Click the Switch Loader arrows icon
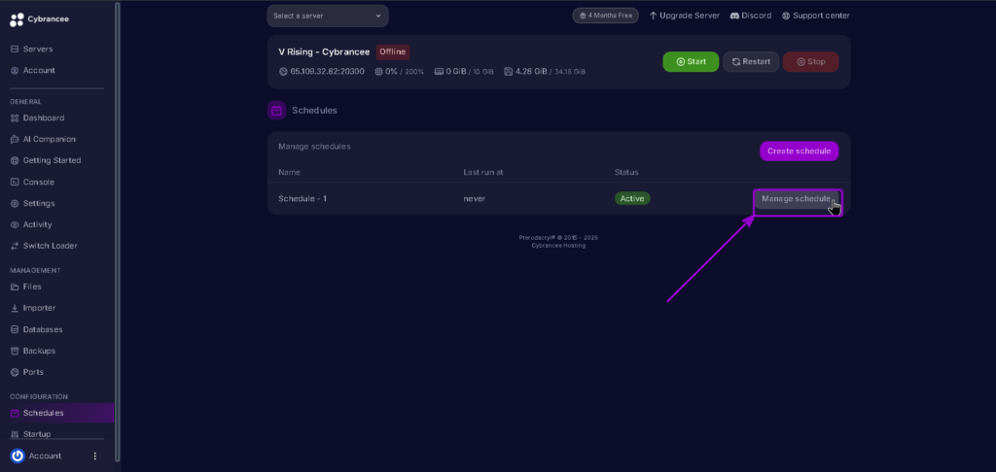Image resolution: width=996 pixels, height=472 pixels. 15,246
